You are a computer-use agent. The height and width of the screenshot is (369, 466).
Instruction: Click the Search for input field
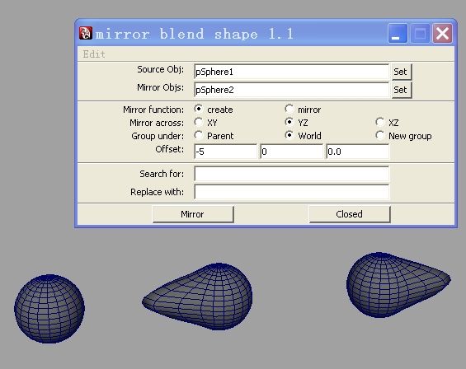click(291, 174)
